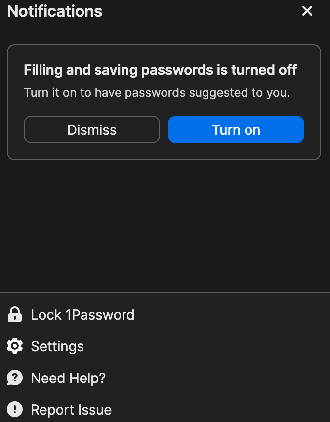Click empty area between notification card and menu
This screenshot has width=330, height=422.
[164, 225]
